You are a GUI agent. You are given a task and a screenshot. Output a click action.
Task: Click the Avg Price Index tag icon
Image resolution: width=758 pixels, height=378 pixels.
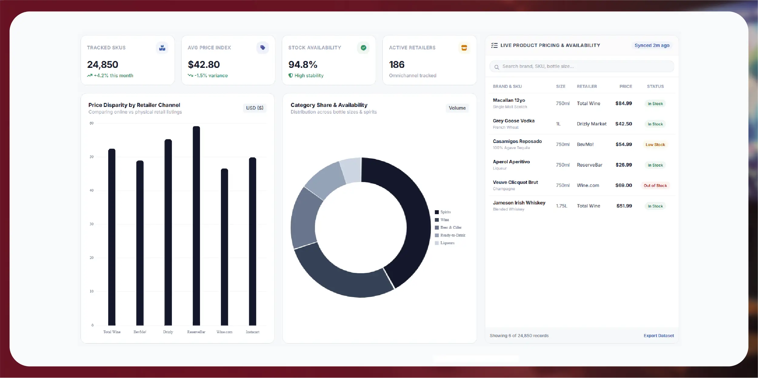coord(262,48)
